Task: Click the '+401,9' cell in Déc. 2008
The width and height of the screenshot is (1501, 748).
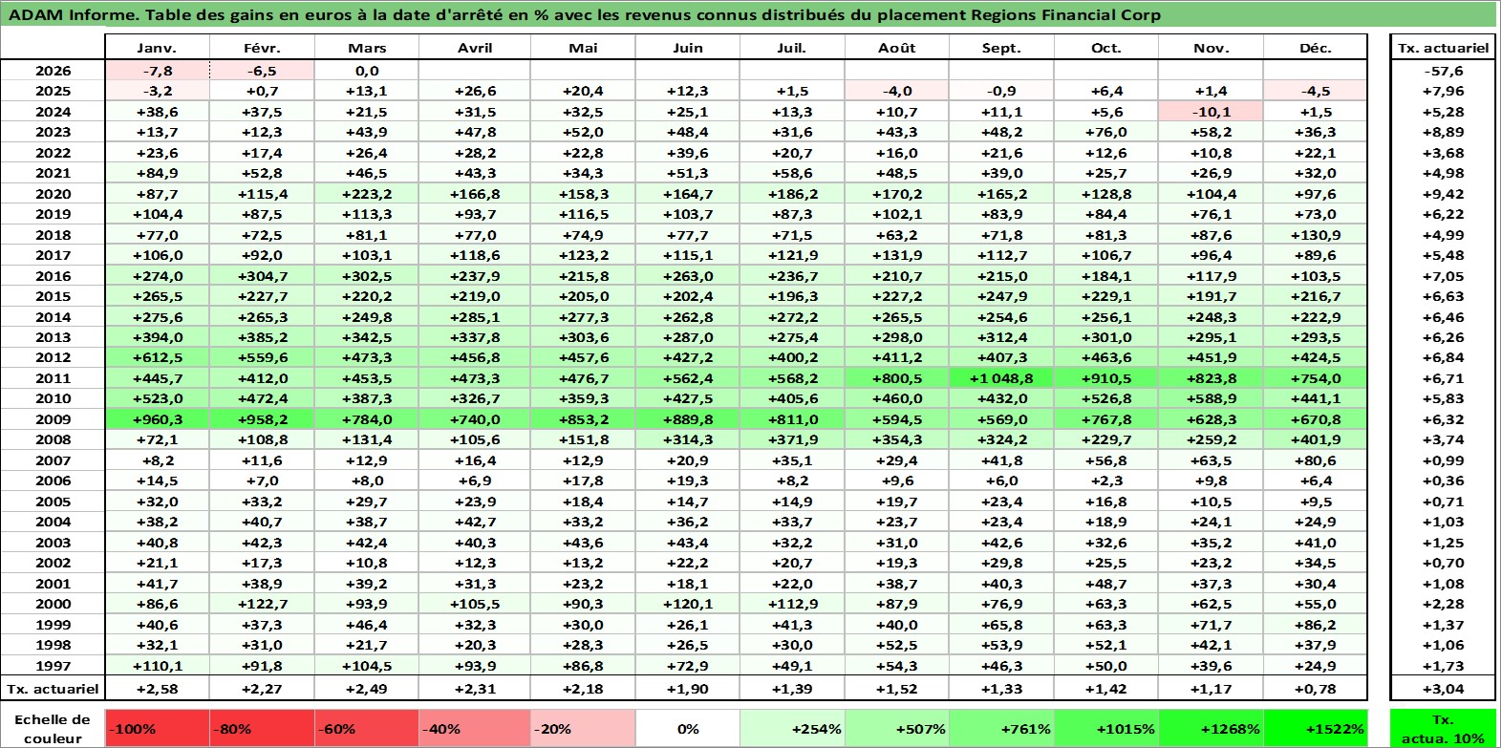Action: (x=1316, y=439)
